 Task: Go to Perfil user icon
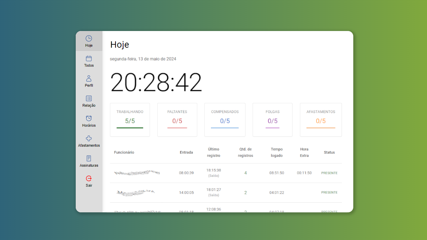tap(89, 79)
